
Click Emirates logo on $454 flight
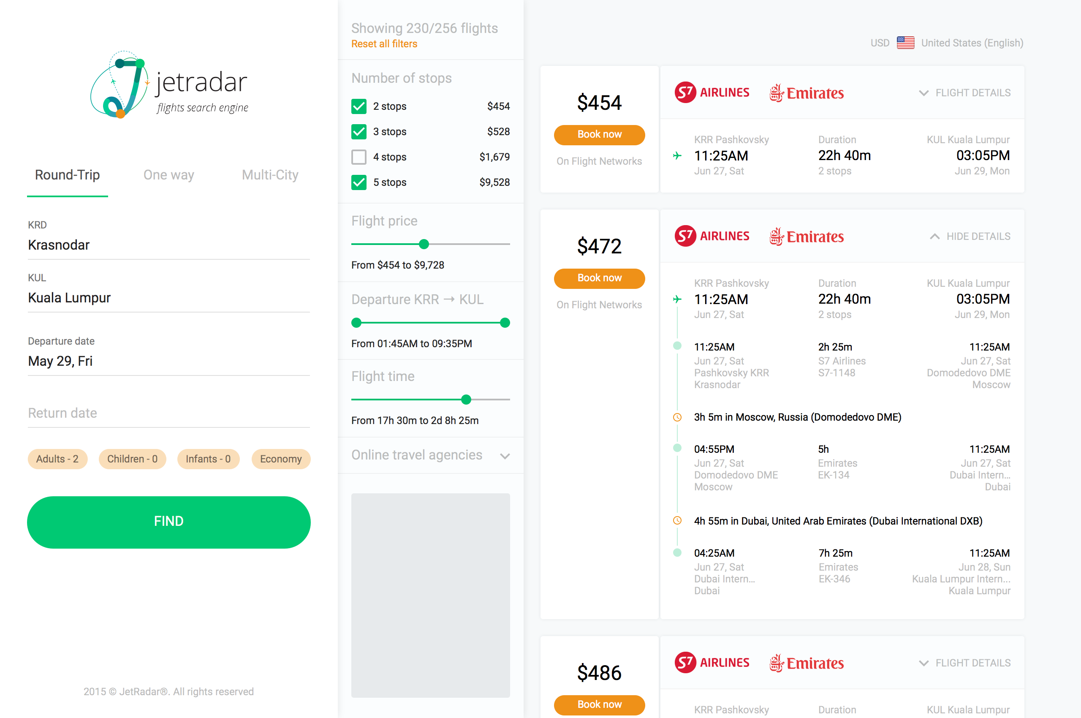806,93
